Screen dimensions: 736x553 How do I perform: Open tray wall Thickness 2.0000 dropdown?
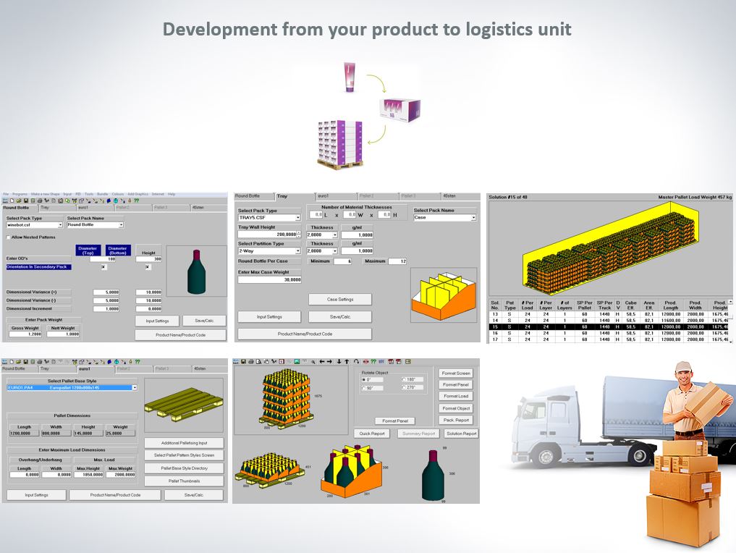[x=334, y=235]
